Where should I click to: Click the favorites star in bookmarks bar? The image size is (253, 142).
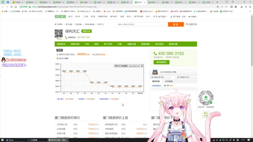tap(3, 11)
